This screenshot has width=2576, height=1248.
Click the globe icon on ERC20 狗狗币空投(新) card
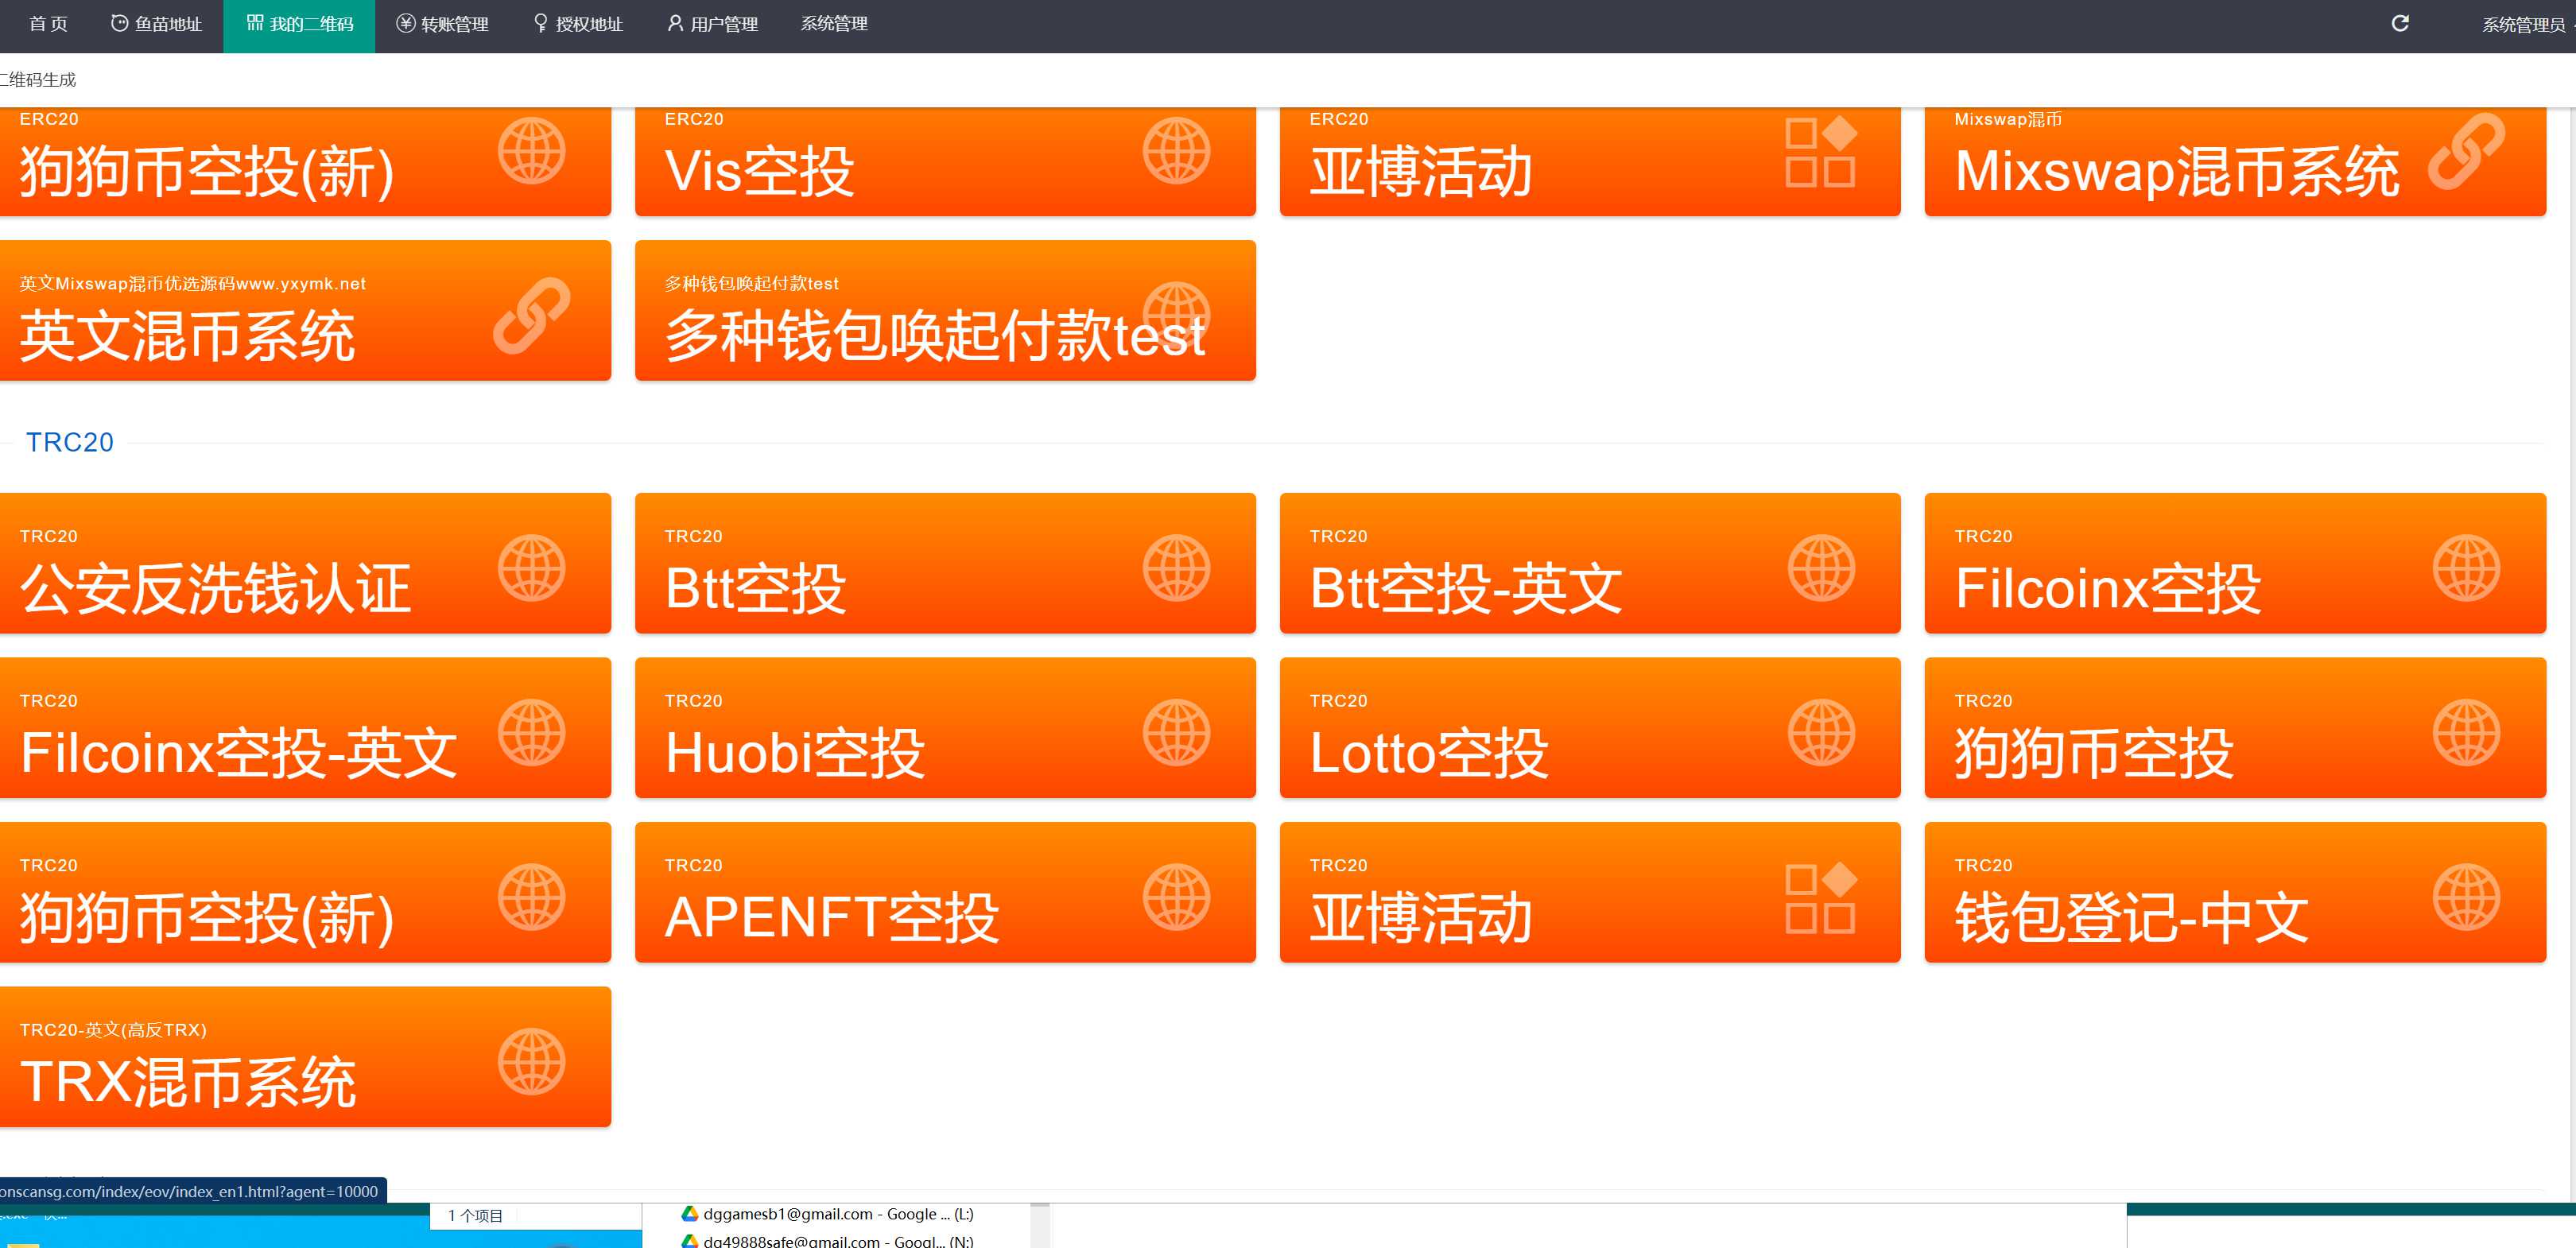pos(531,151)
